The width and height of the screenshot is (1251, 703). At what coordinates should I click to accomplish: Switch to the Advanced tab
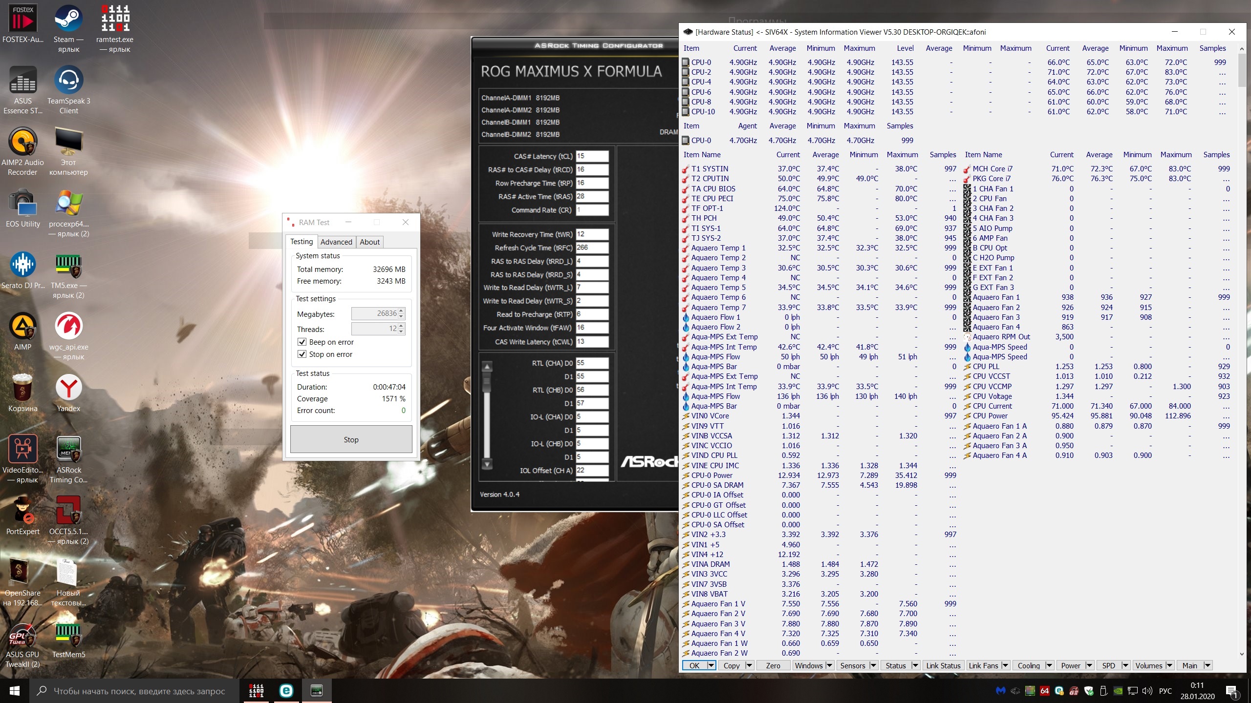click(x=336, y=242)
